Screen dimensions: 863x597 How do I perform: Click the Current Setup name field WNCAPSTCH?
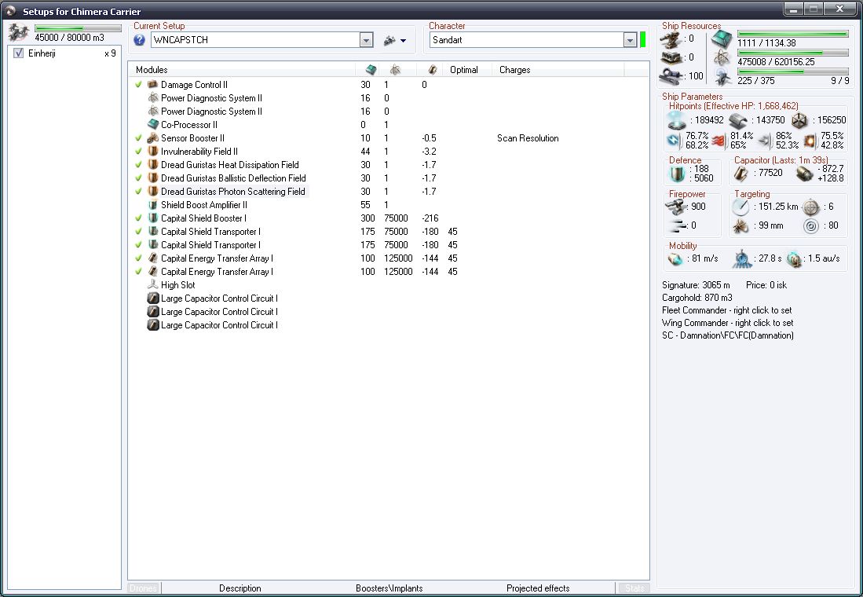click(255, 39)
